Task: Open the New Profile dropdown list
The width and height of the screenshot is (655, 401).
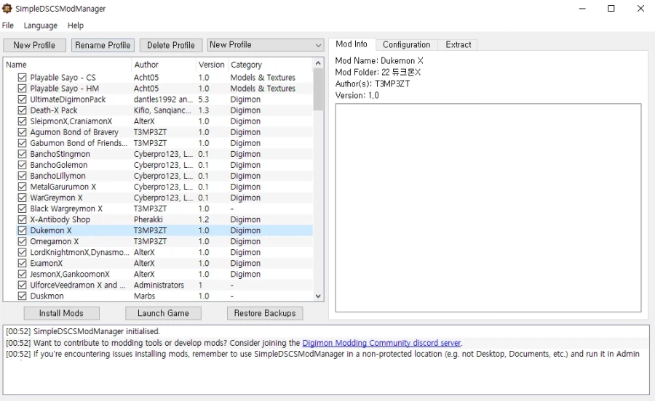Action: coord(266,45)
